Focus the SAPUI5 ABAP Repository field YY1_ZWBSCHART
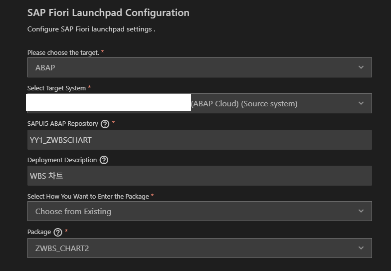This screenshot has width=391, height=271. click(x=199, y=140)
